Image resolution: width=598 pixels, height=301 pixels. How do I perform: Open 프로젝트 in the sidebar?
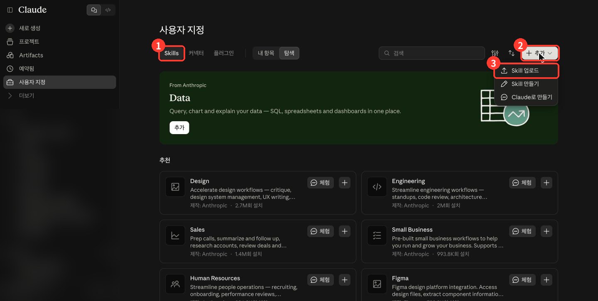point(60,42)
